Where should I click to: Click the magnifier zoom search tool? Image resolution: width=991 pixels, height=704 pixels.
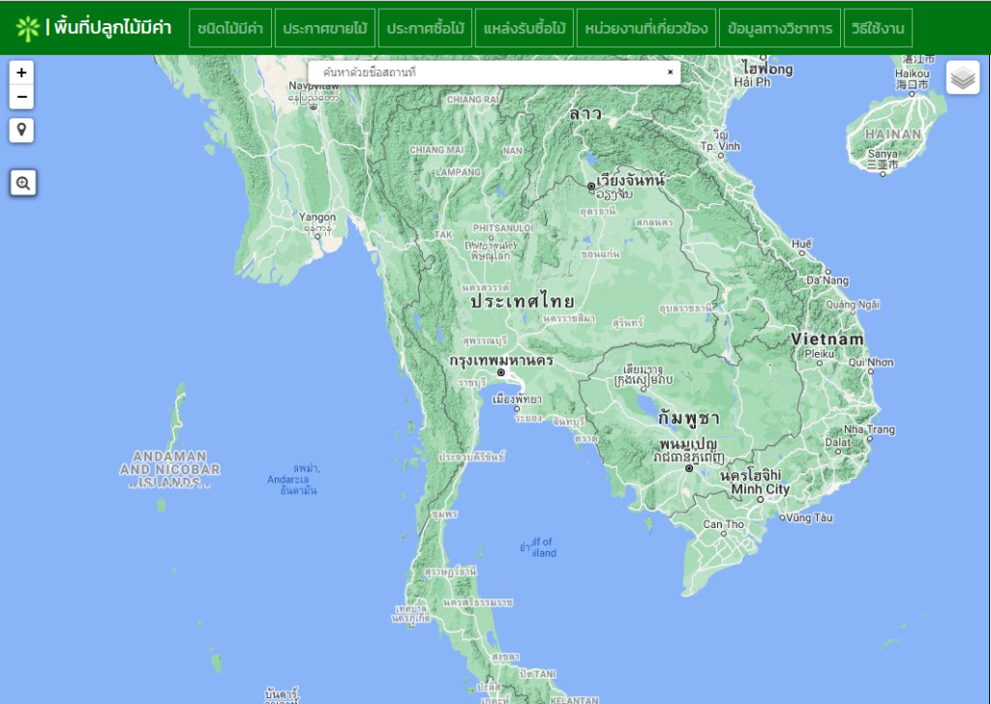[x=23, y=182]
